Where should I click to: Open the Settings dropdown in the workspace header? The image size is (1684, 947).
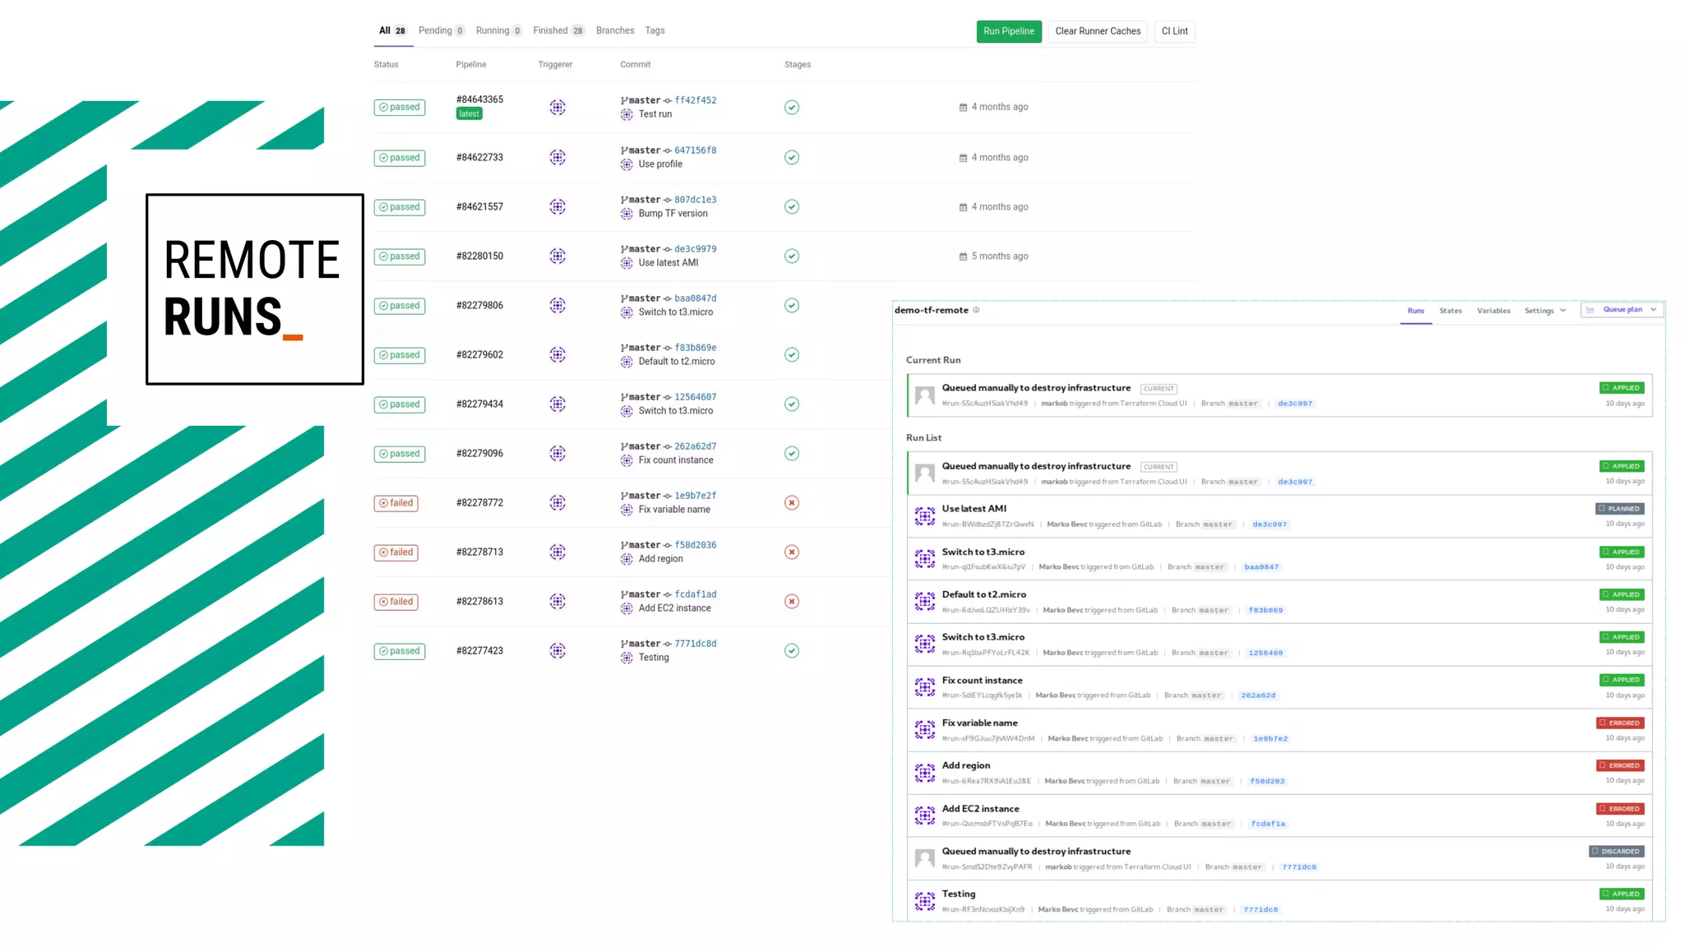(1544, 311)
